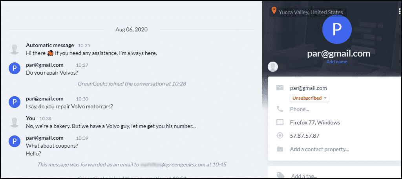
Task: Click the Phone... input field
Action: pos(300,109)
